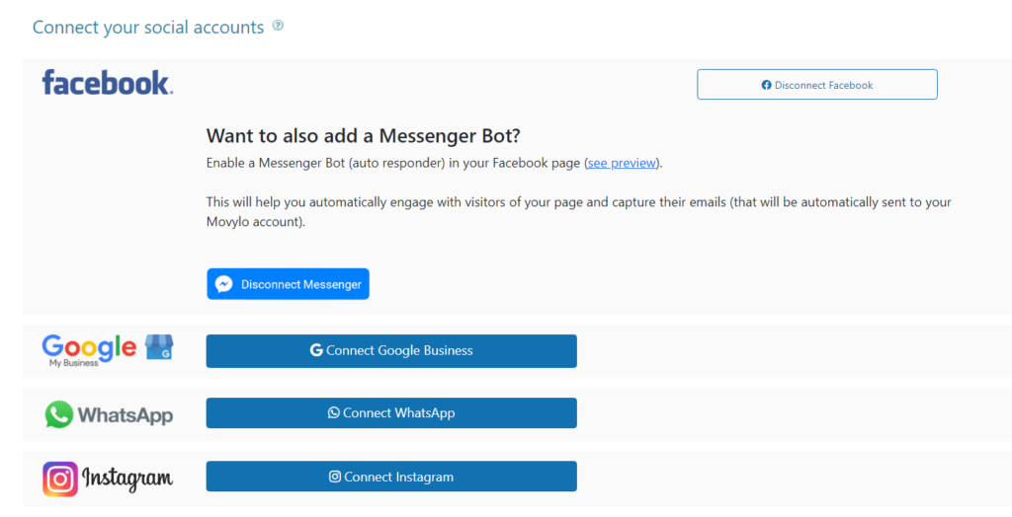Click the Instagram logo

(x=108, y=479)
